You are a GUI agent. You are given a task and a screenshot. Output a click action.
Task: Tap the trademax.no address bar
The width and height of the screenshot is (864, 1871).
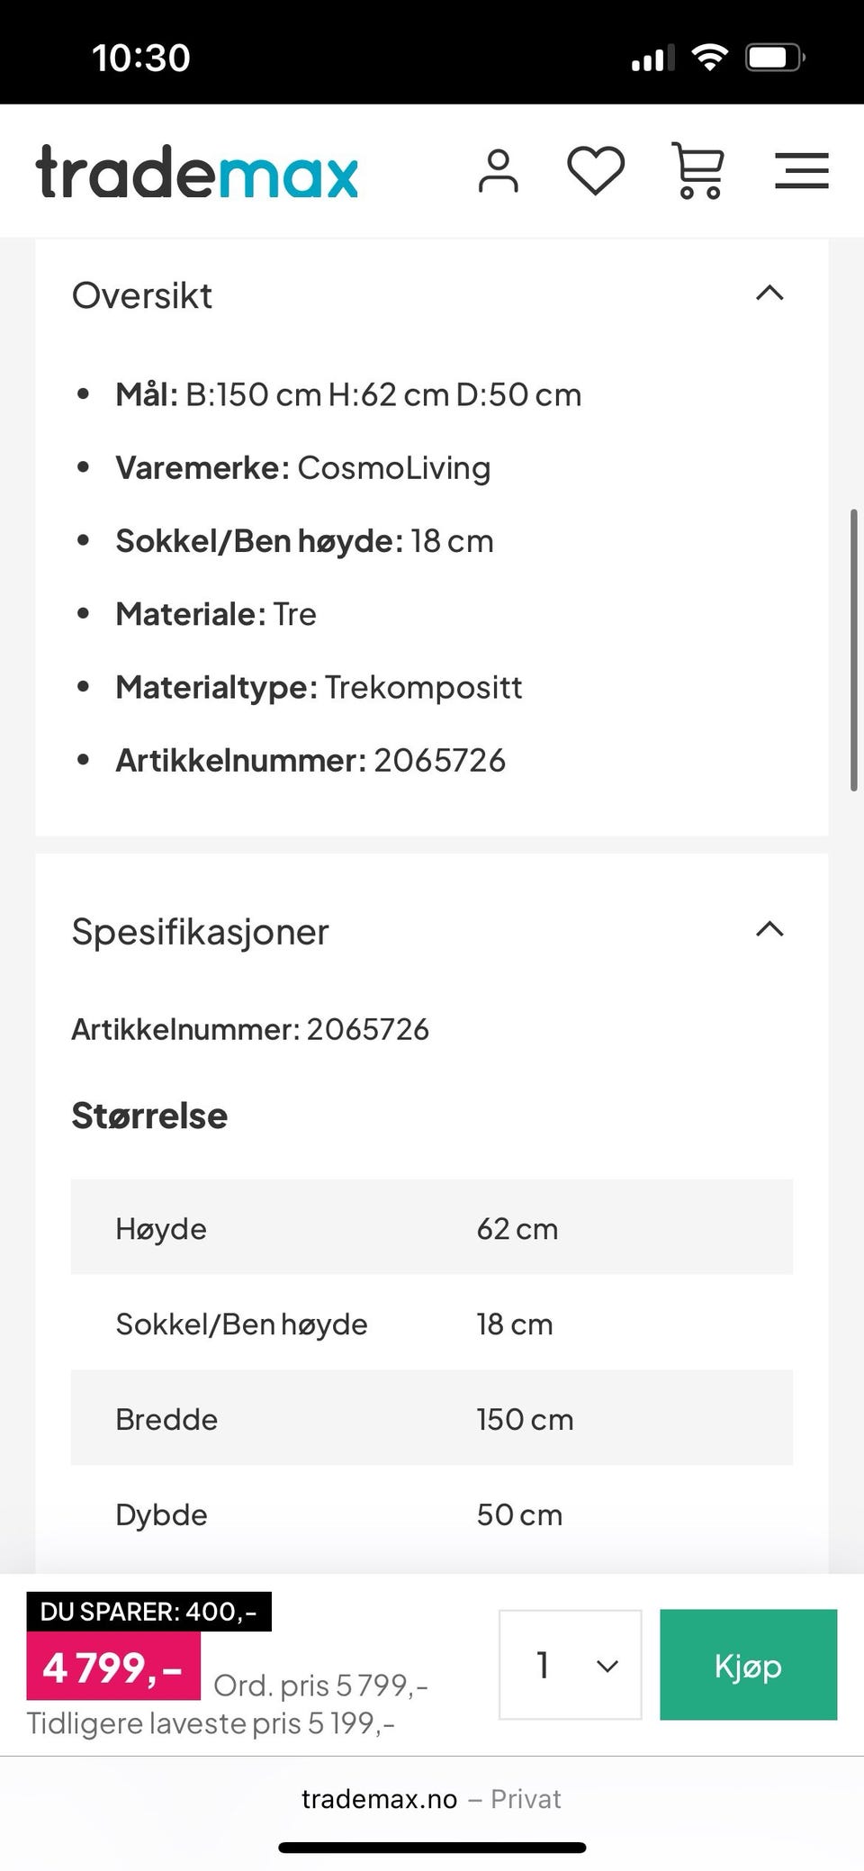430,1799
